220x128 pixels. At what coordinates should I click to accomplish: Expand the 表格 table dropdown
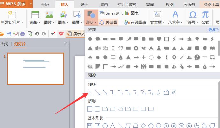(39, 22)
